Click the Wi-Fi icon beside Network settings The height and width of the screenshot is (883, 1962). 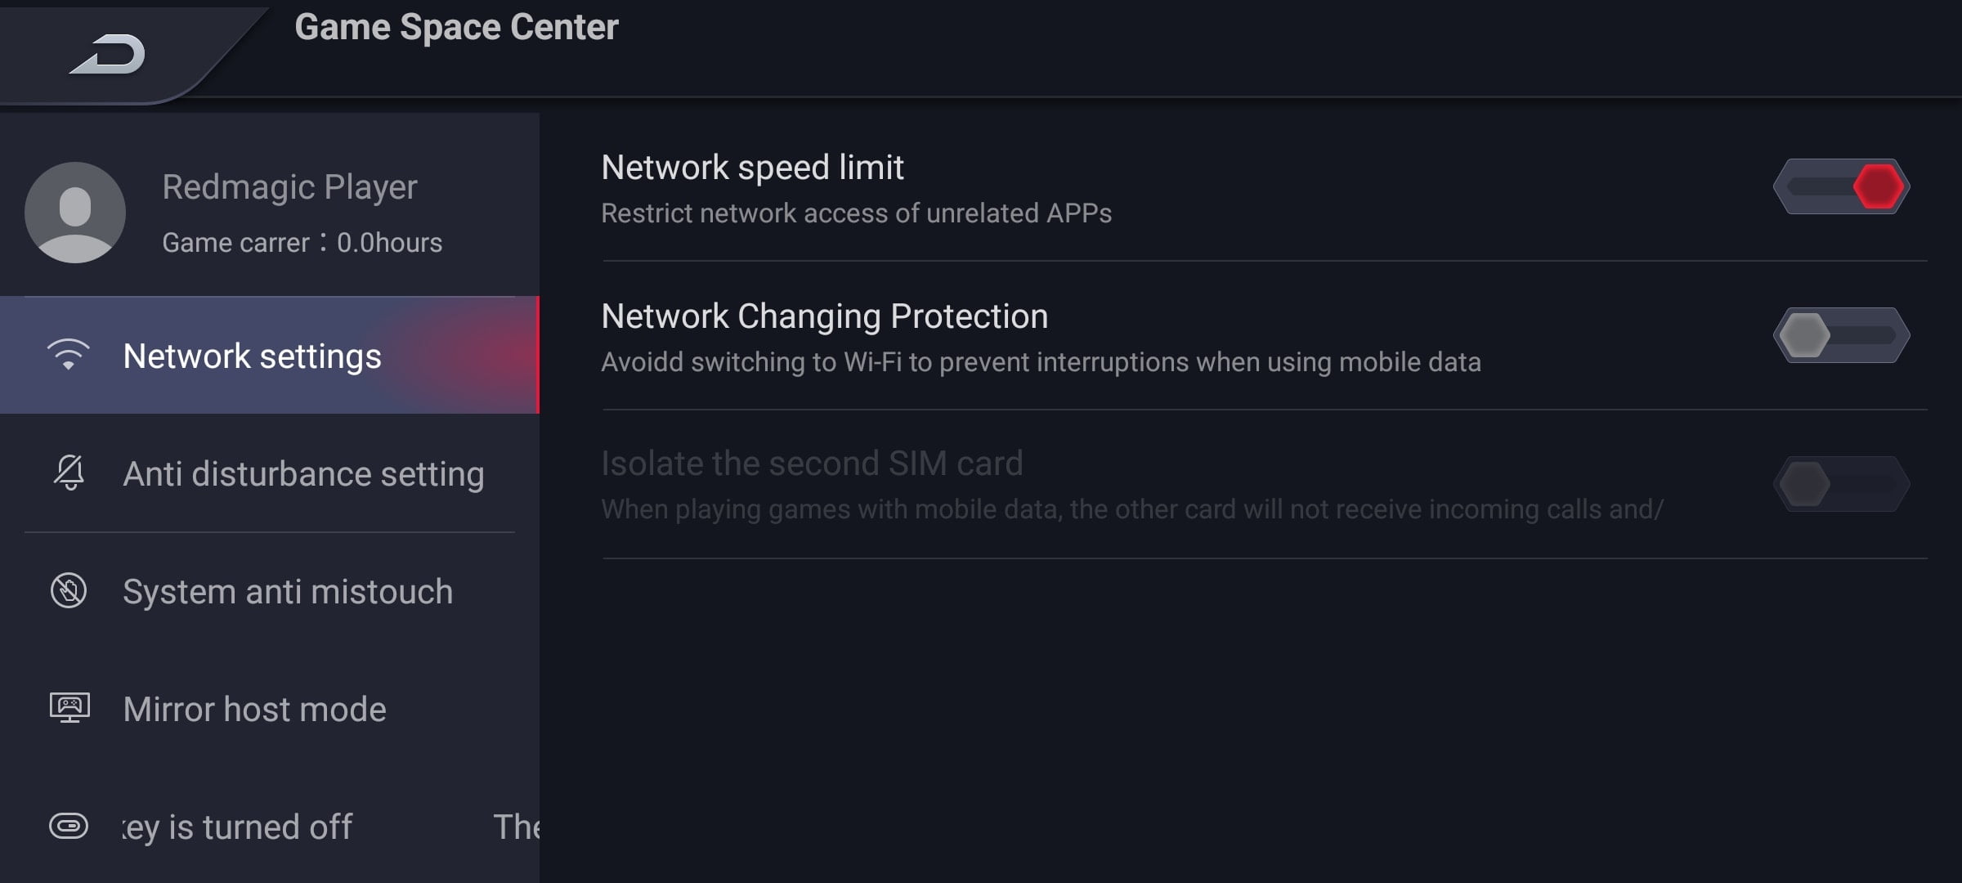tap(69, 355)
